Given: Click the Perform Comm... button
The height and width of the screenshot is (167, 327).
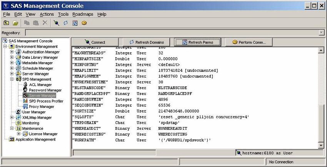Looking at the screenshot, I should pyautogui.click(x=249, y=42).
